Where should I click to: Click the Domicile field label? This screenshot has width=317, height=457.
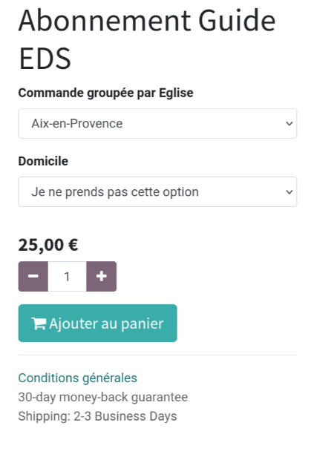(43, 161)
